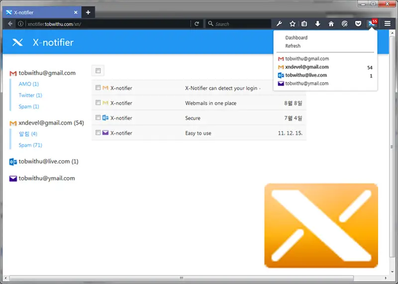Click the back arrow button
398x284 pixels.
point(10,23)
